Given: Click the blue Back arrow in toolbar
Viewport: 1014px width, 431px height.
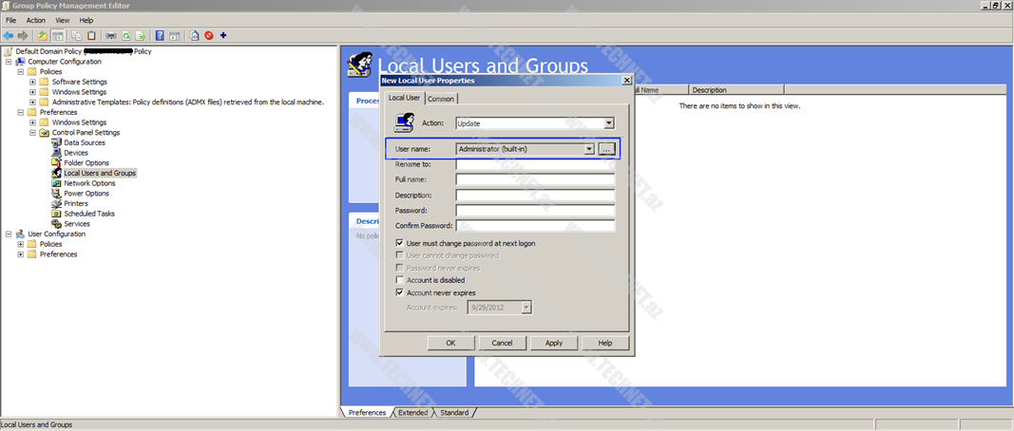Looking at the screenshot, I should point(9,36).
